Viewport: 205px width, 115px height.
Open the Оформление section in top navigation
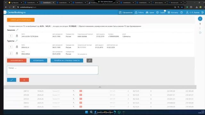coord(126,12)
